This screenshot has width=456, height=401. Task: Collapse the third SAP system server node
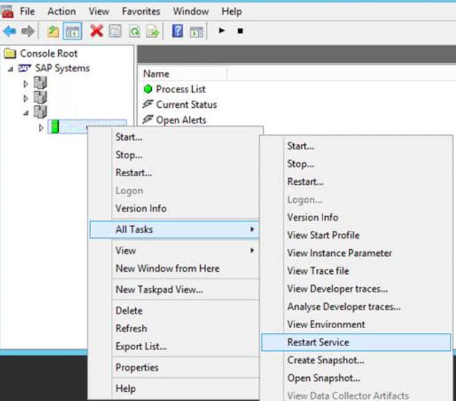coord(26,113)
